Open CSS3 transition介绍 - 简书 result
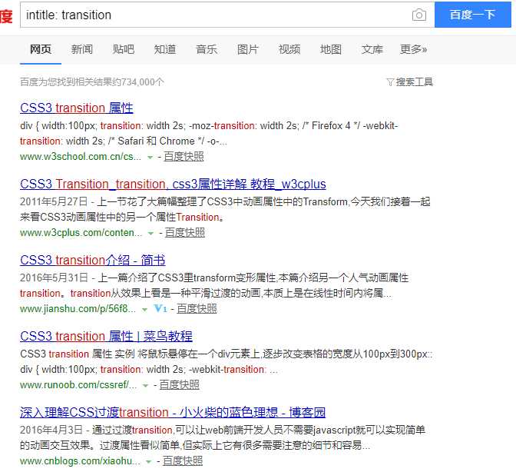The width and height of the screenshot is (516, 472). 92,260
